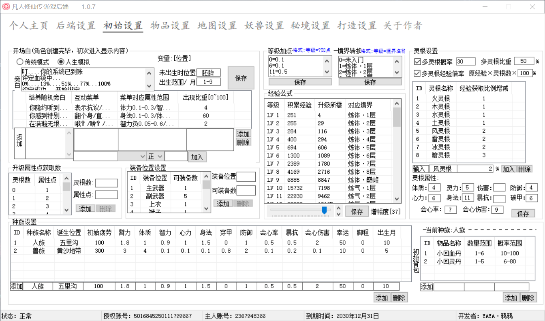Open the 地图设置 tab
This screenshot has height=321, width=545.
coord(217,26)
